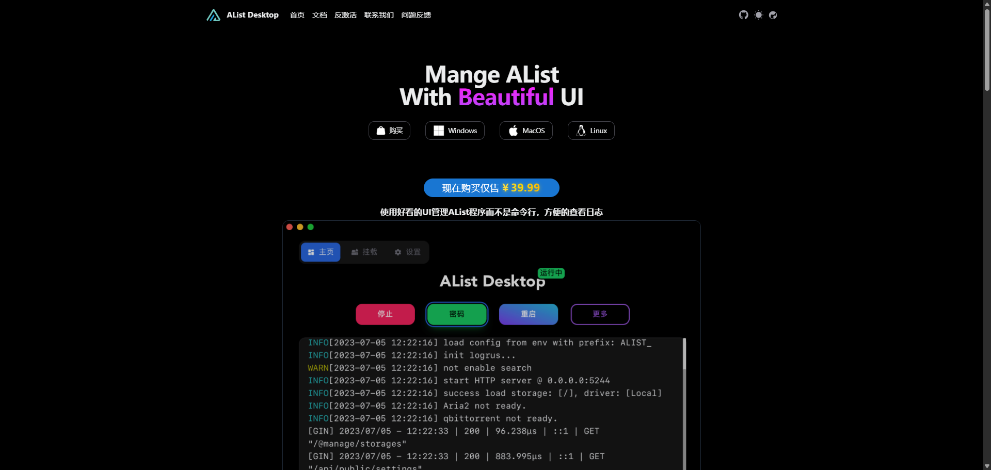Screen dimensions: 991x470
Task: Expand the purple 更多 button
Action: pyautogui.click(x=600, y=314)
